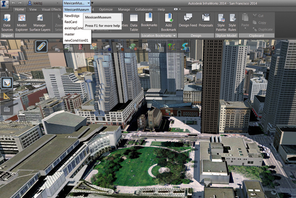Select the pencil edit tool
296x198 pixels.
(41, 47)
